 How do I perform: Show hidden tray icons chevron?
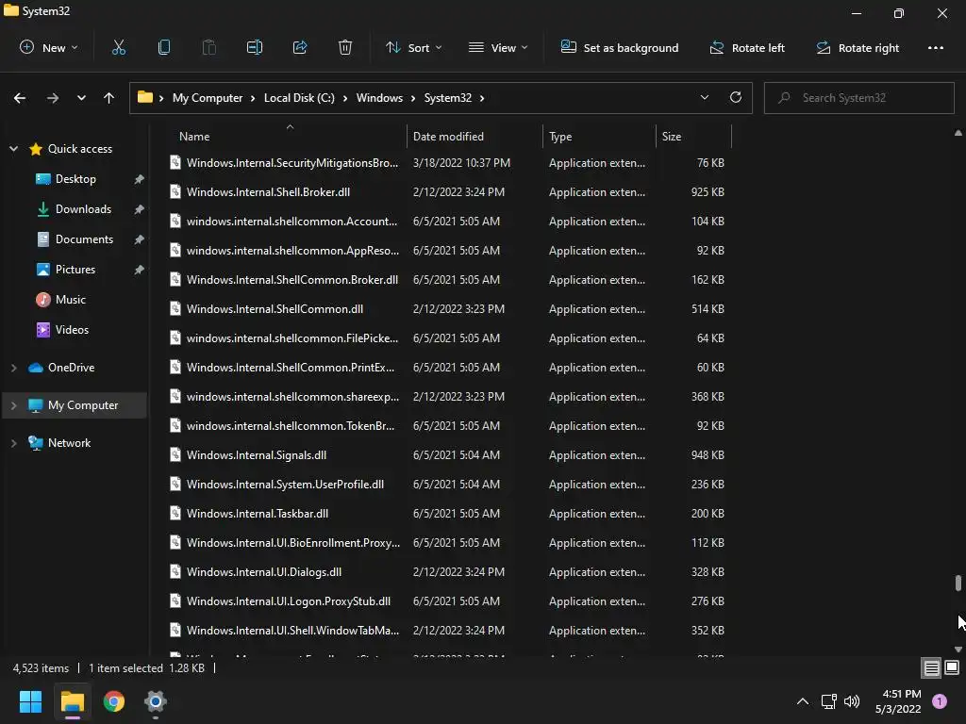pos(802,701)
